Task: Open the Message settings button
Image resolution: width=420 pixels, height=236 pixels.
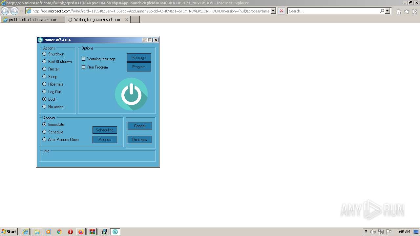Action: [x=139, y=58]
